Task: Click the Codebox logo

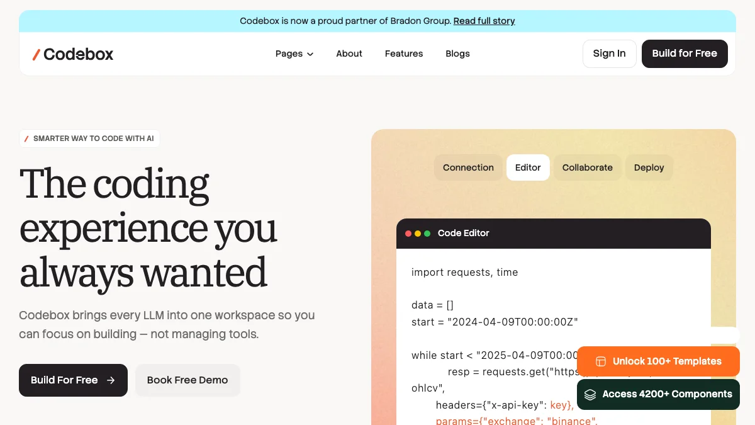Action: pos(73,54)
